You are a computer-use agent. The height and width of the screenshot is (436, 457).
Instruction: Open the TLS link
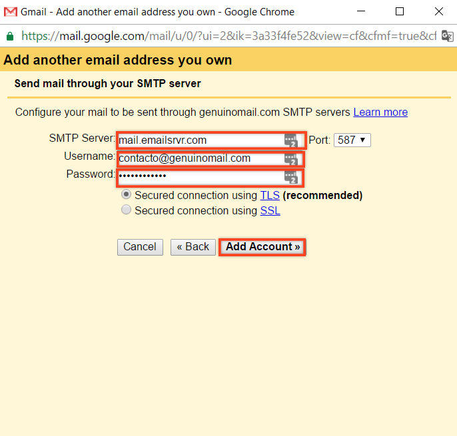click(x=270, y=195)
